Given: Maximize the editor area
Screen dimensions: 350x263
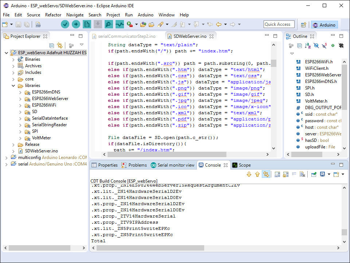Looking at the screenshot, I should pos(275,36).
